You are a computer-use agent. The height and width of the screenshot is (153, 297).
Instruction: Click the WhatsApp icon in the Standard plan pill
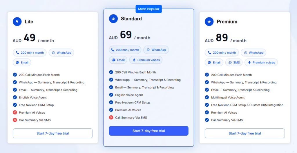click(148, 50)
